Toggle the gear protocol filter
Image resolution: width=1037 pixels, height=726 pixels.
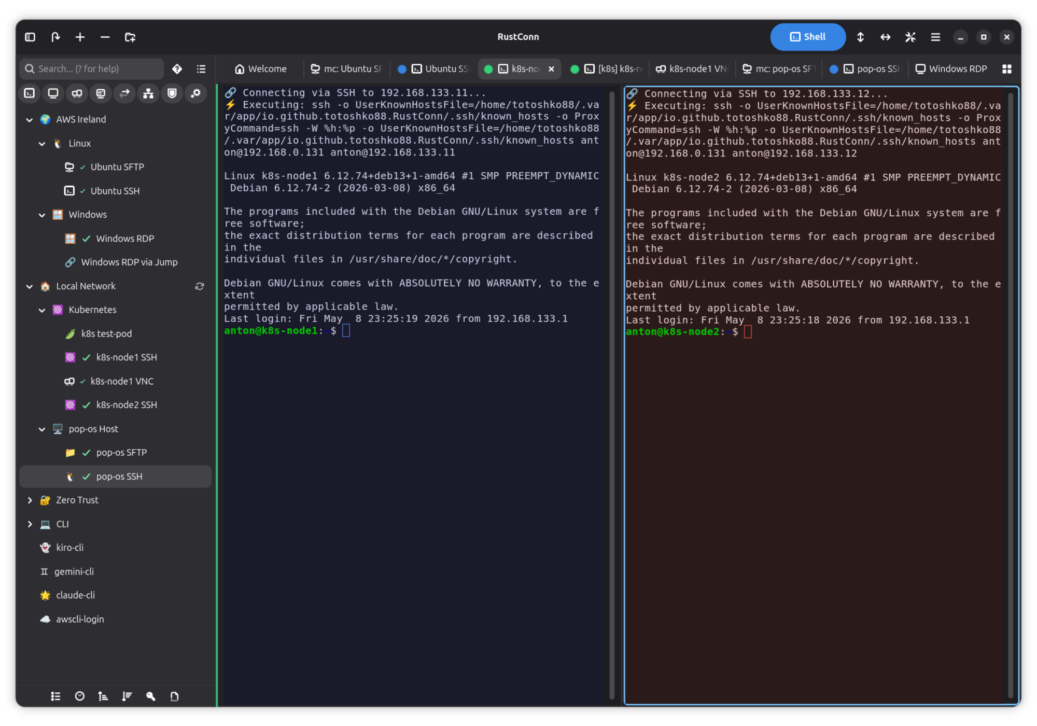pyautogui.click(x=196, y=93)
